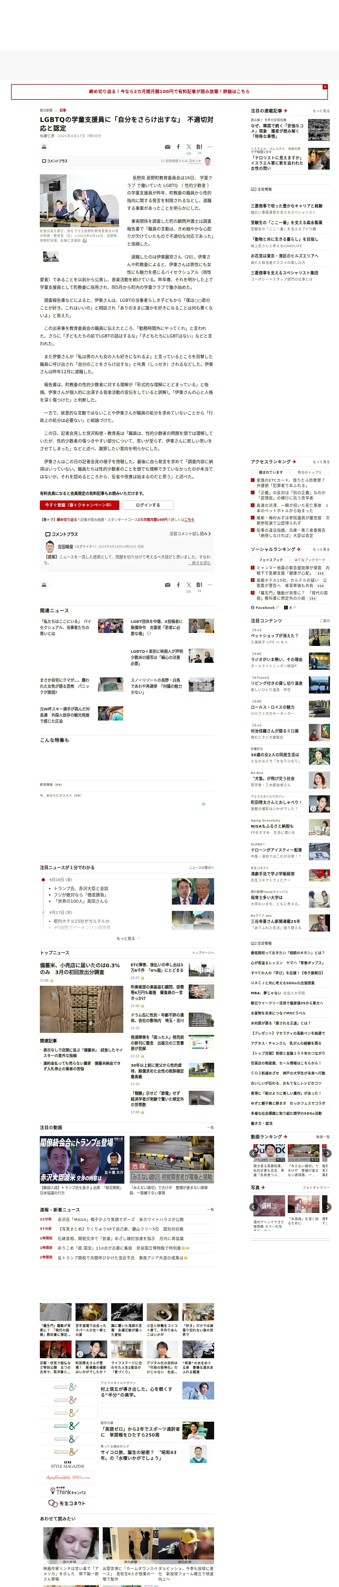339x1587 pixels.
Task: Click もっと見る beside アクセスランキング
Action: pyautogui.click(x=321, y=462)
